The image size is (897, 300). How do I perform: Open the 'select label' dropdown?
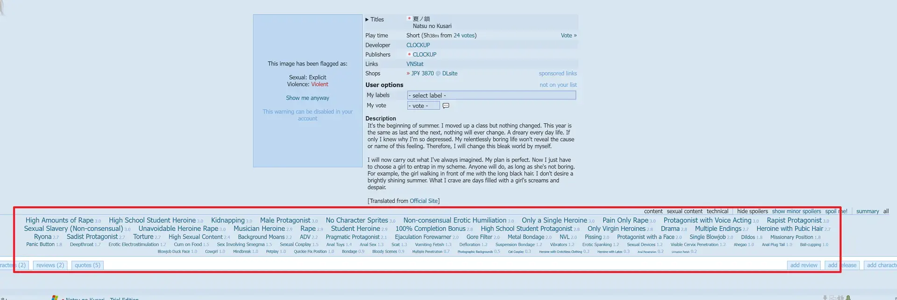coord(491,95)
